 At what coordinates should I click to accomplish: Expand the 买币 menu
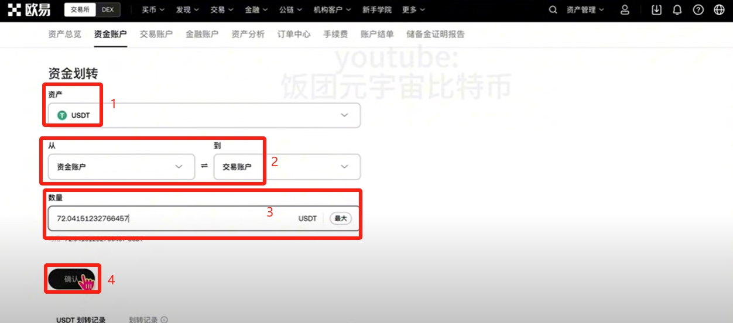tap(153, 10)
